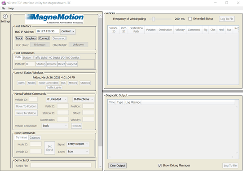Select the Path tab in Host Commands

click(x=18, y=57)
